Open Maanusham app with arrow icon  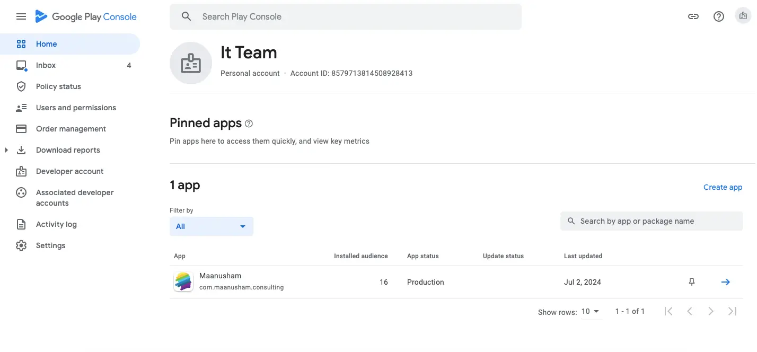pyautogui.click(x=726, y=282)
